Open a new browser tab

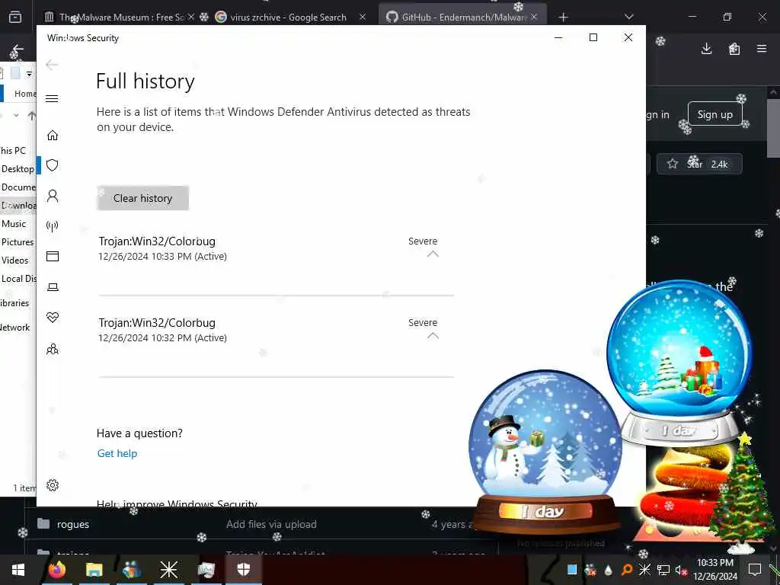[563, 18]
